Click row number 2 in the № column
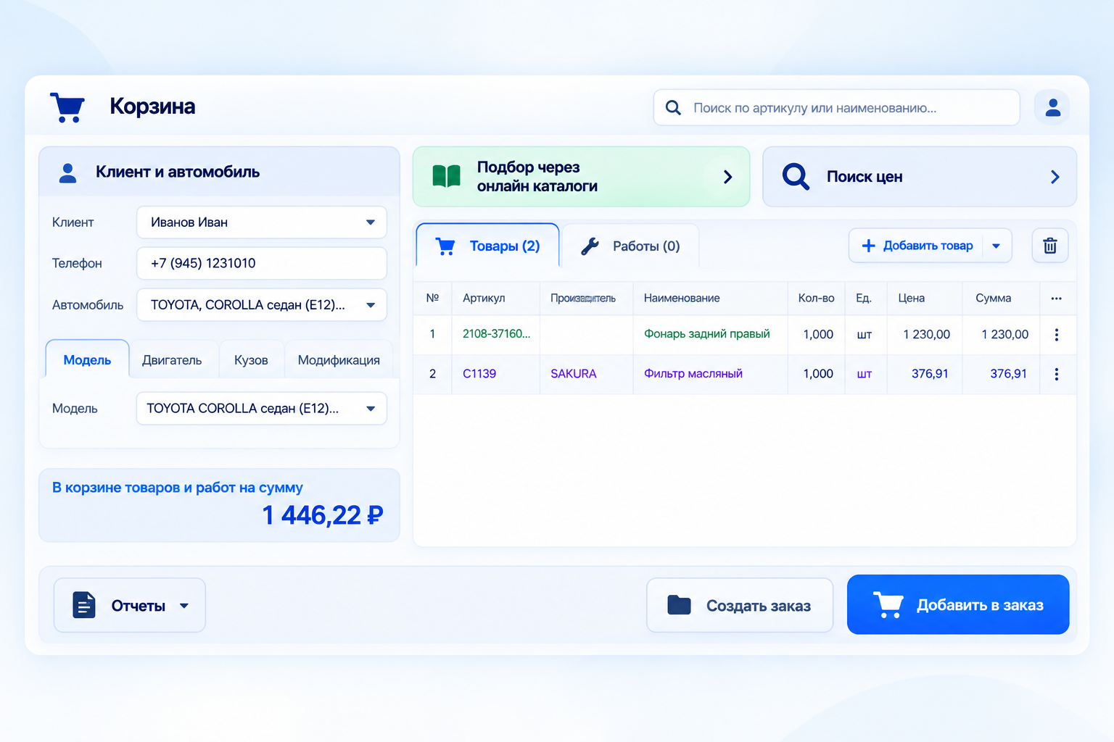The width and height of the screenshot is (1114, 742). coord(432,374)
